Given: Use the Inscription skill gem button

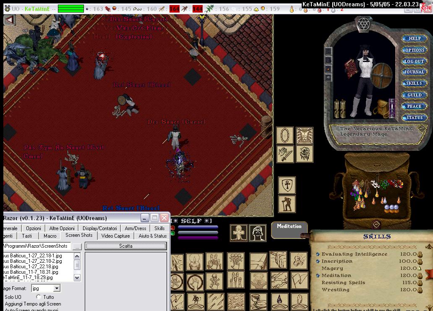Looking at the screenshot, I should point(318,261).
